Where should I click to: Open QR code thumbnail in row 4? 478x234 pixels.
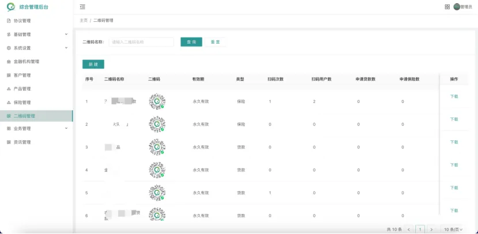157,170
